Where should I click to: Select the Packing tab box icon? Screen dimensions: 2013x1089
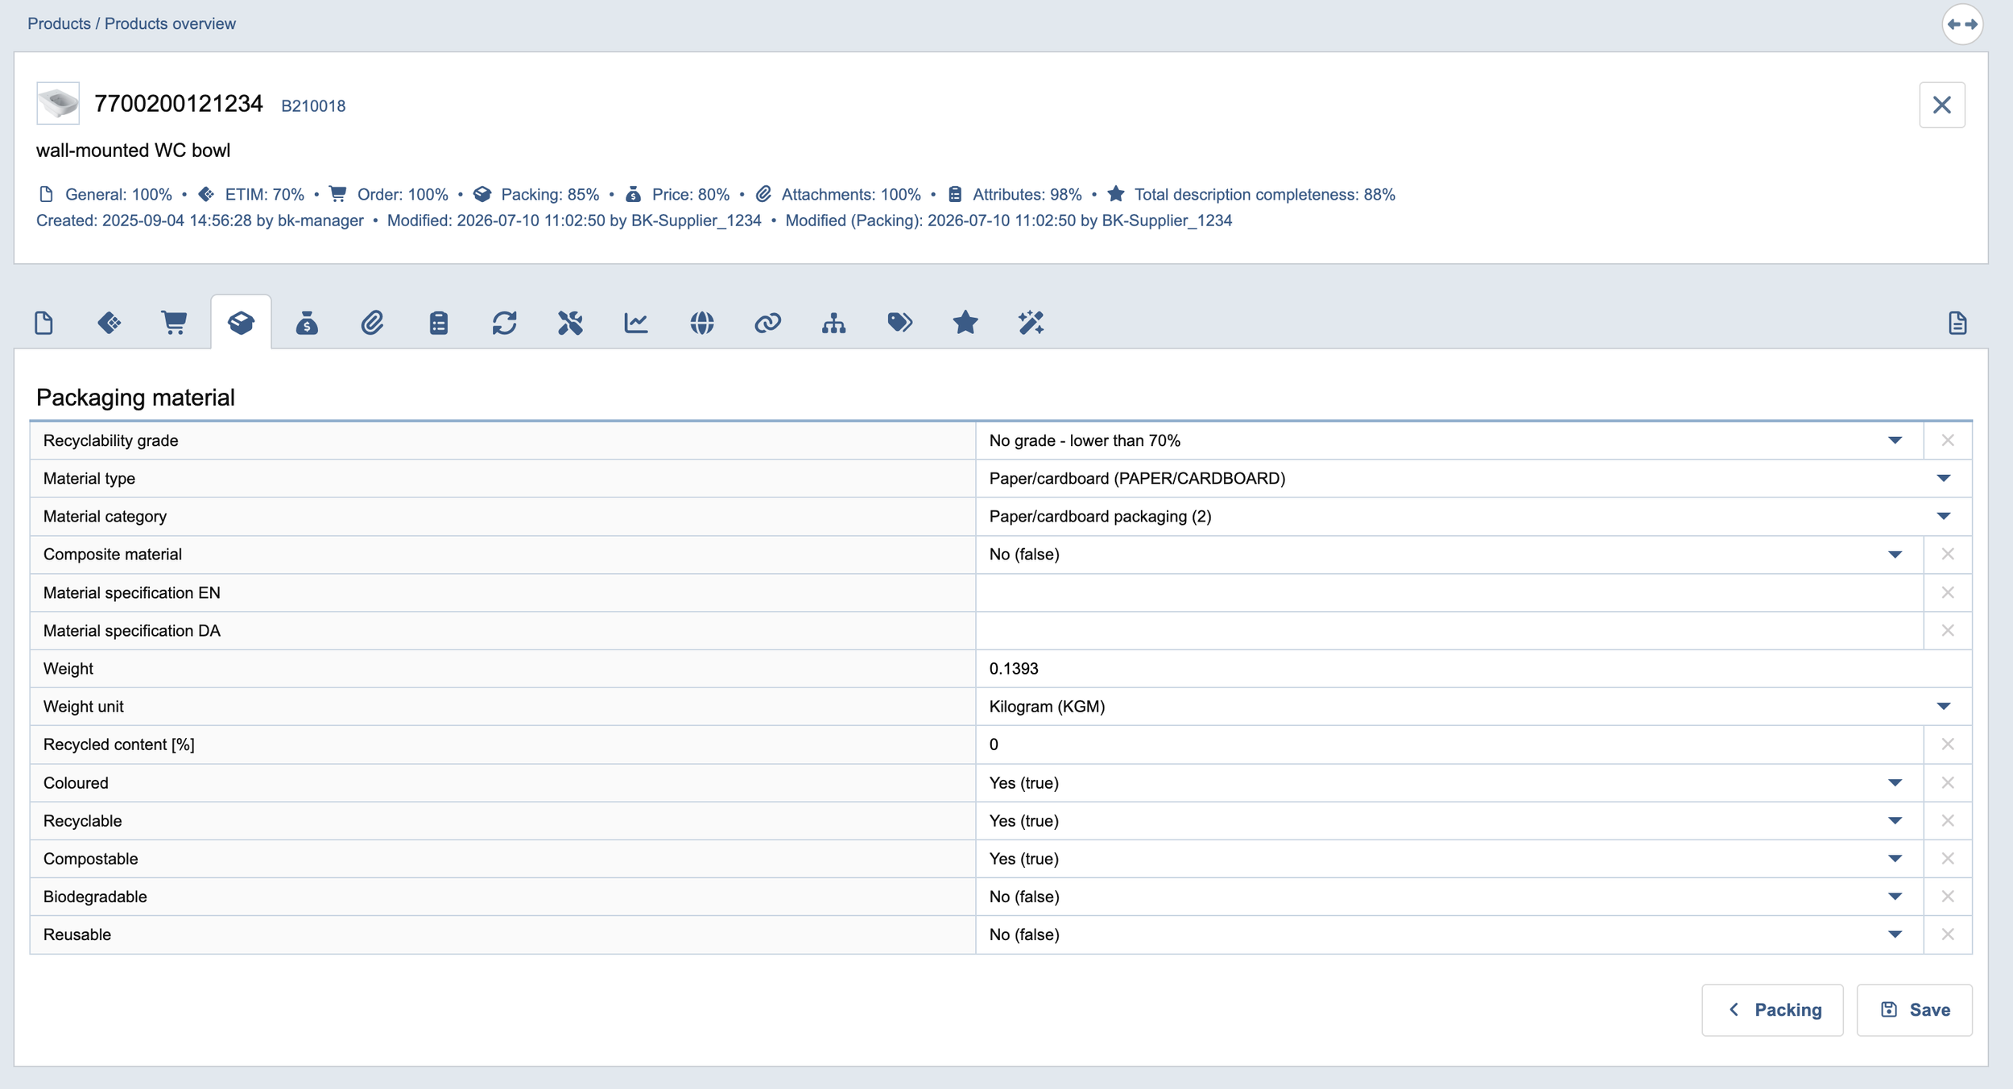pos(241,323)
